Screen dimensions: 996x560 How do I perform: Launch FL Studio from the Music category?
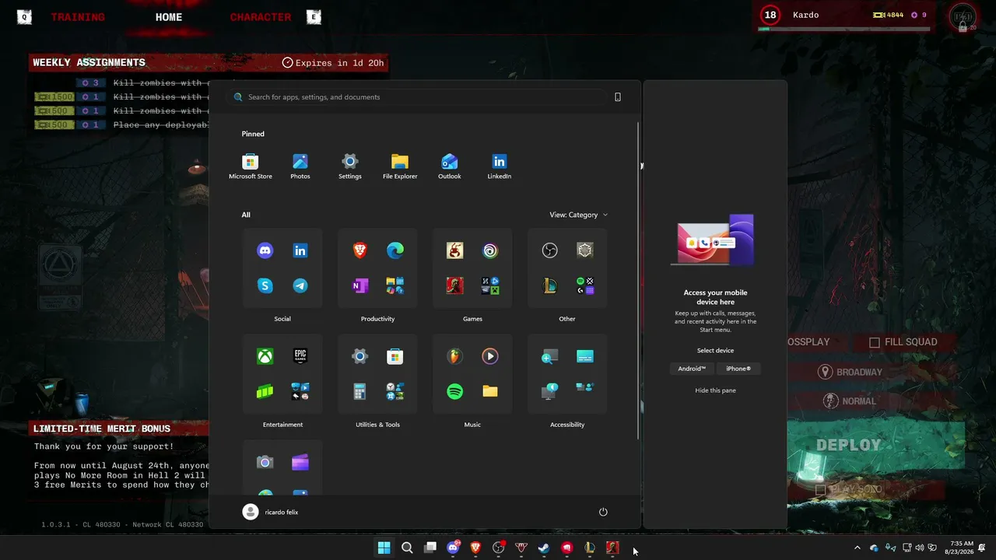tap(455, 356)
